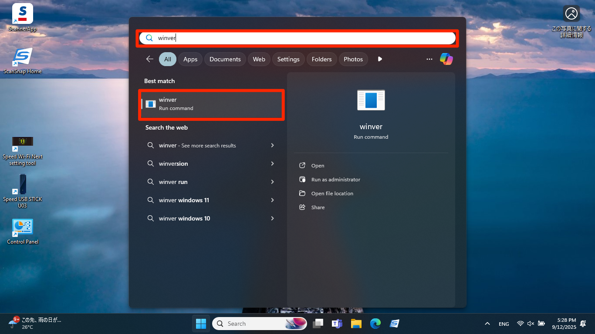Launch Microsoft Teams from the taskbar

pyautogui.click(x=337, y=324)
